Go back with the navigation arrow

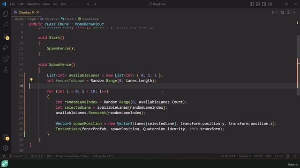(89, 4)
